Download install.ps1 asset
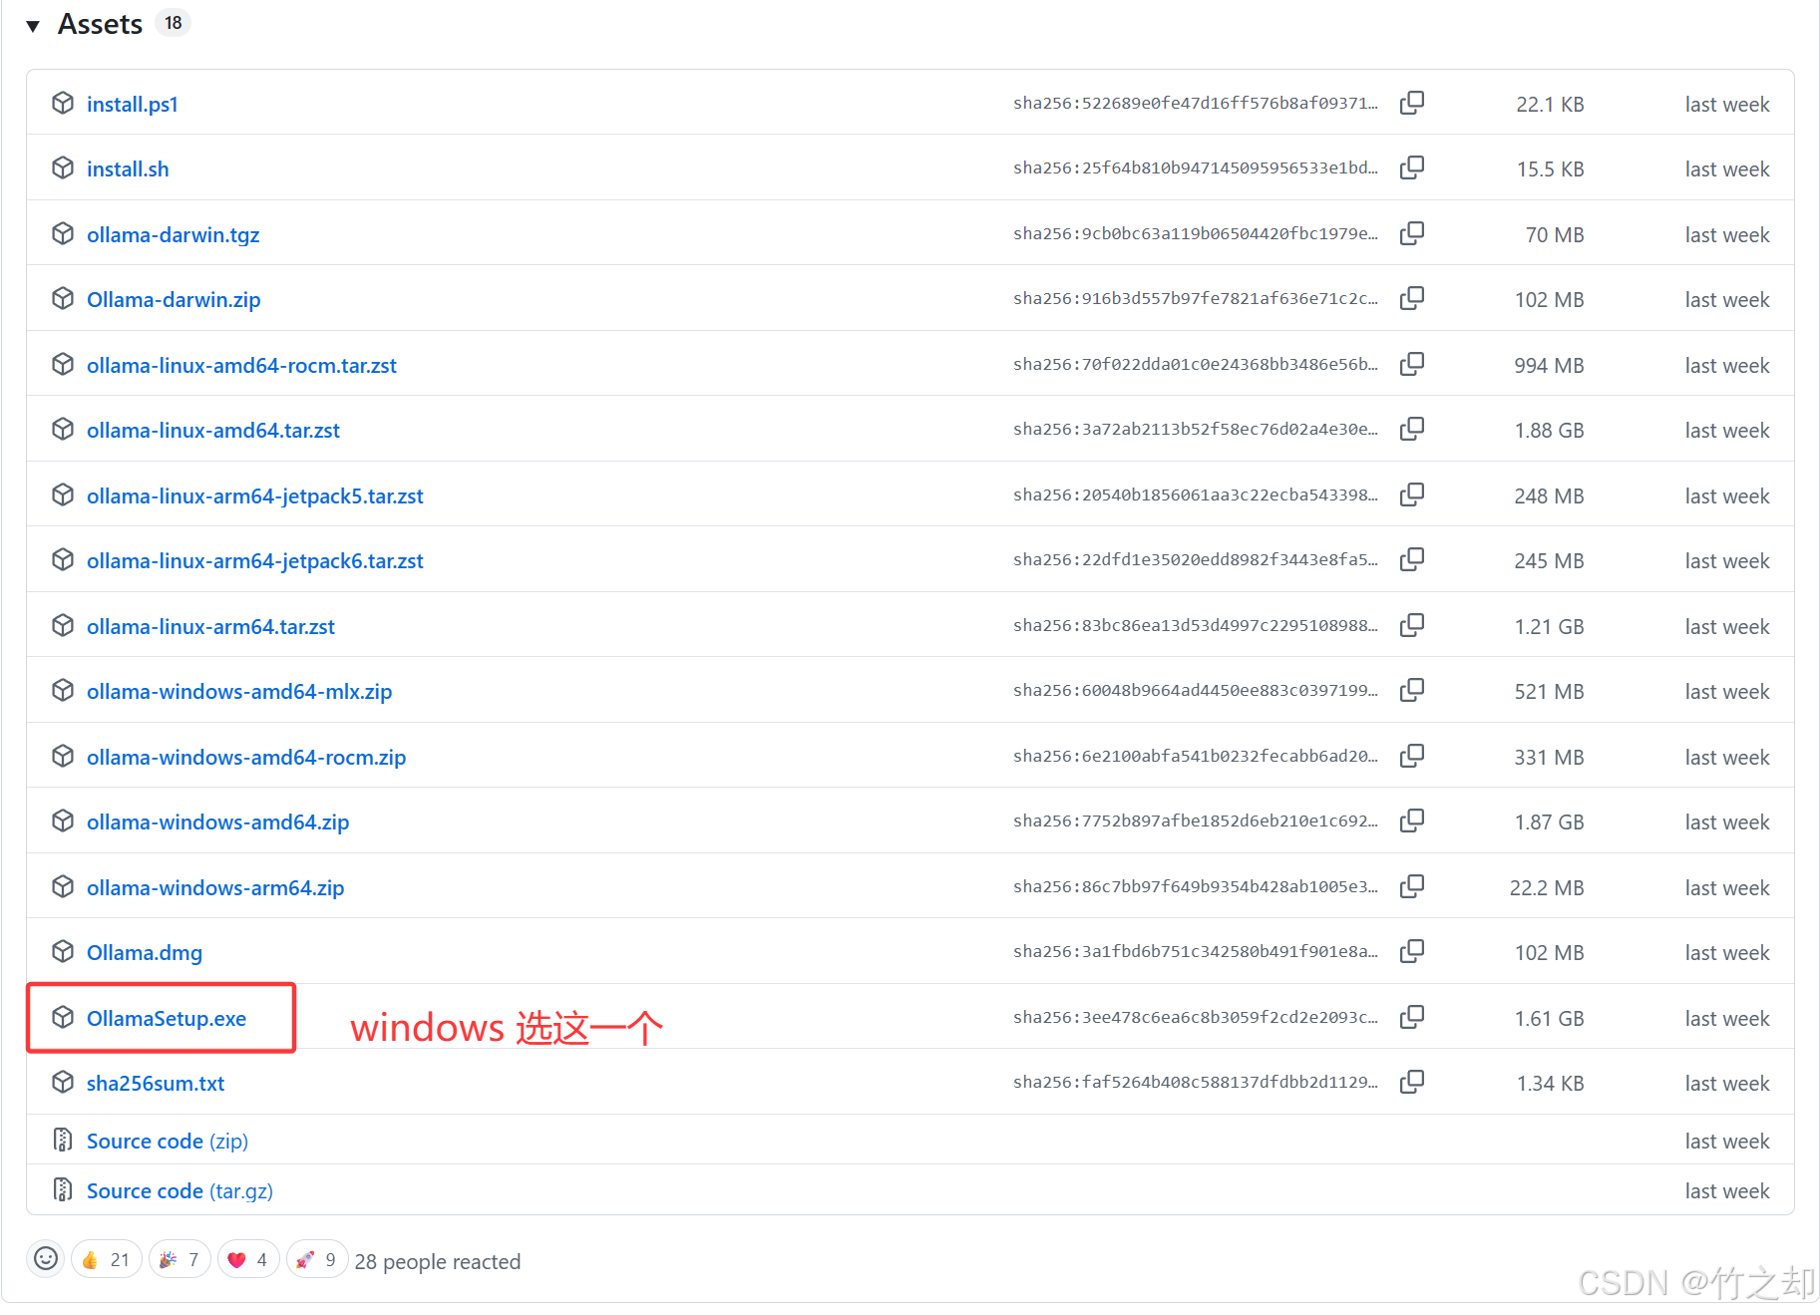 132,104
